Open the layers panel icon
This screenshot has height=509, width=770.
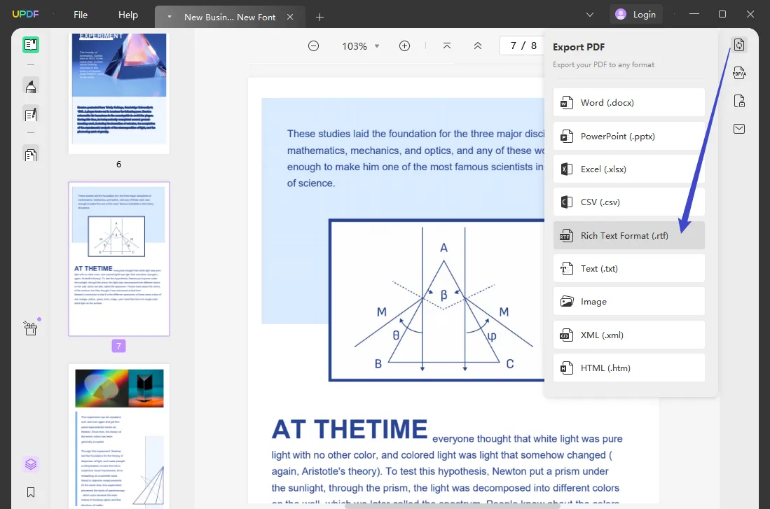30,463
